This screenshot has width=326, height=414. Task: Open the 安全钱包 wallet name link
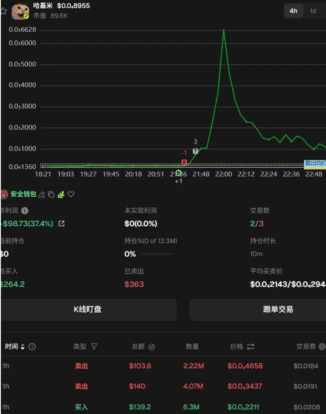point(23,194)
